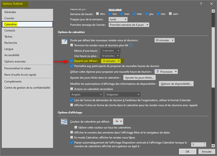Uncheck lun. in the work week
This screenshot has width=217, height=156.
(x=110, y=14)
